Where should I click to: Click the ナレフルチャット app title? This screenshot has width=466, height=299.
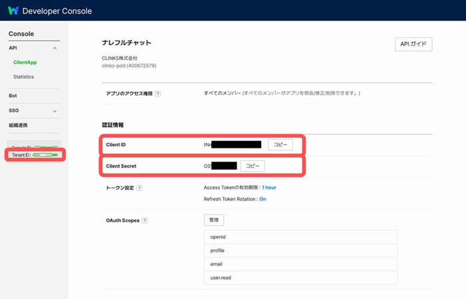click(126, 43)
